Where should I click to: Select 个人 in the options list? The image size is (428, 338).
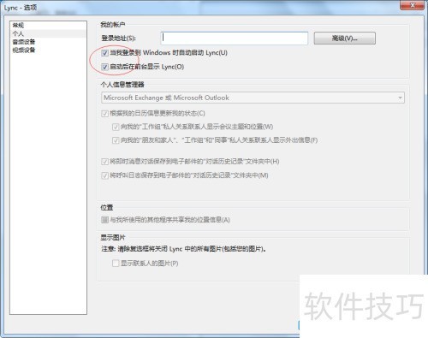[x=18, y=33]
